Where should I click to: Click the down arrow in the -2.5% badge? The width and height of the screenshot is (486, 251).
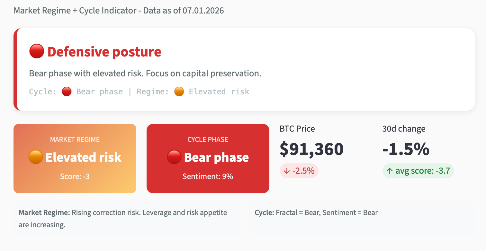point(287,171)
